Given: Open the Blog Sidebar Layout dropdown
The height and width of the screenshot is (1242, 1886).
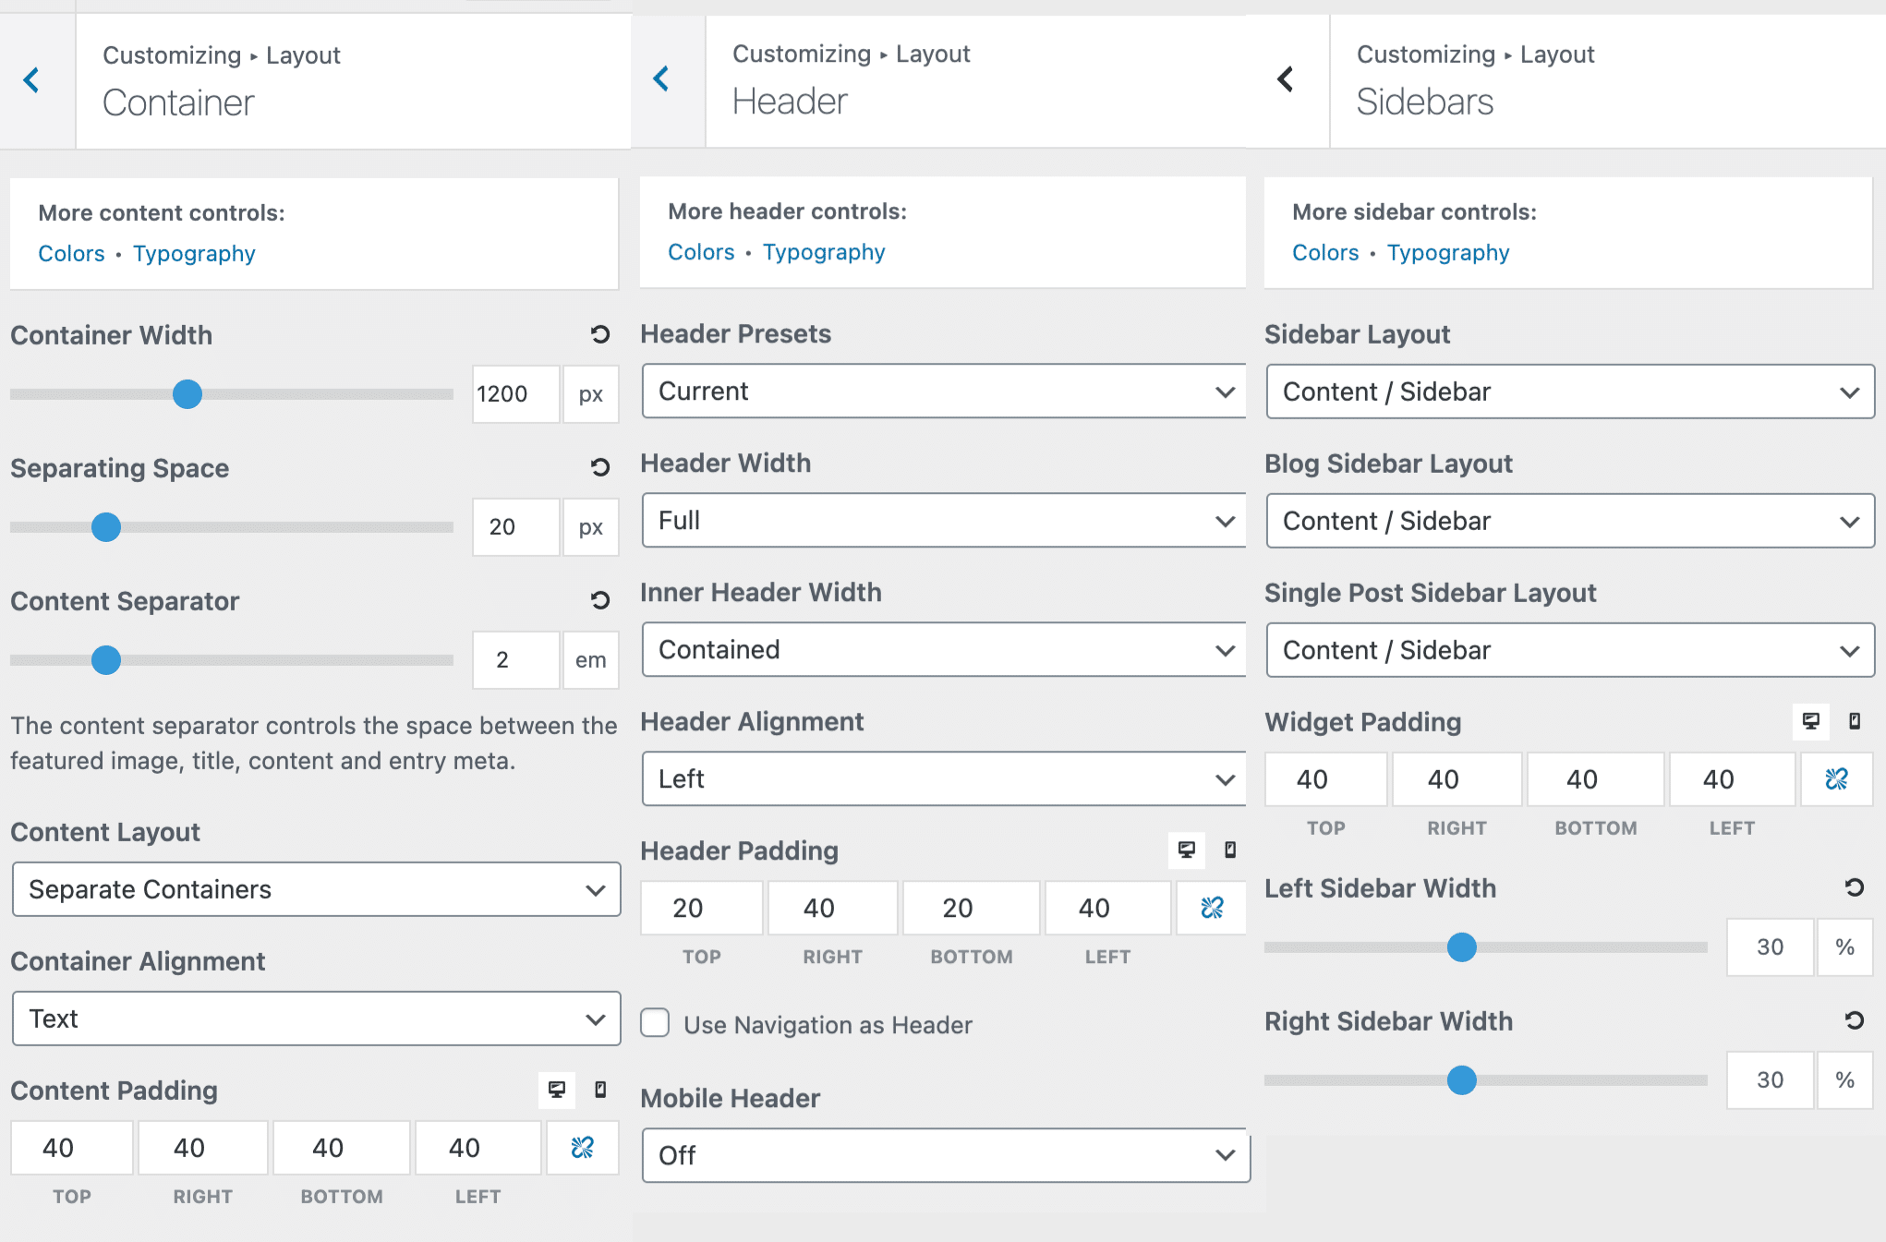Looking at the screenshot, I should [1569, 521].
